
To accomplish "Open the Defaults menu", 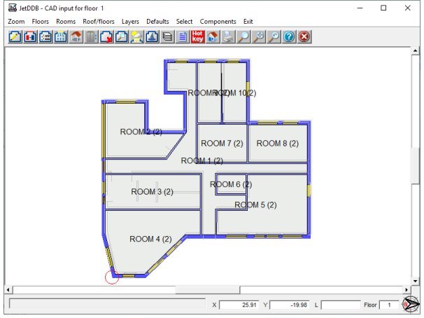I will (x=157, y=22).
